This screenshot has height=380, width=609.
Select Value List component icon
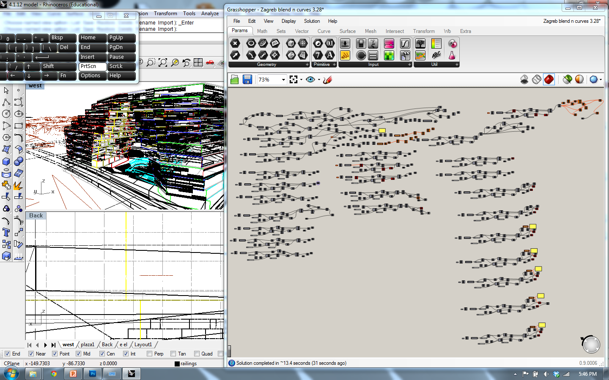pyautogui.click(x=373, y=55)
